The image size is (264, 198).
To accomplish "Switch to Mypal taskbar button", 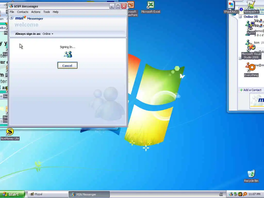I will [48, 194].
